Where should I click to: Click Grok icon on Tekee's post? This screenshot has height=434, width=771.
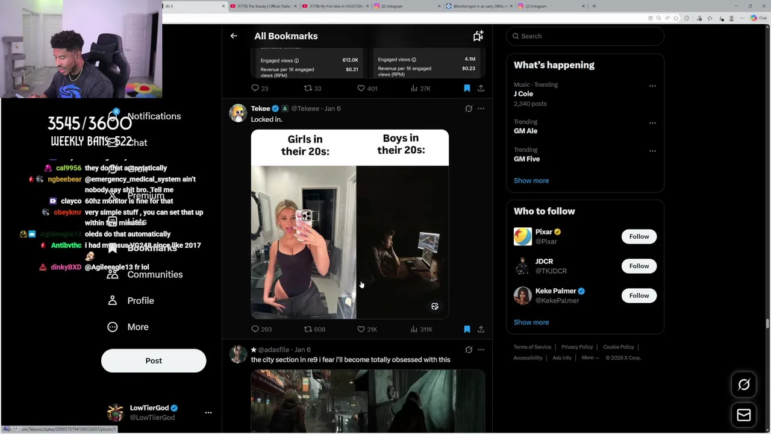[x=469, y=108]
